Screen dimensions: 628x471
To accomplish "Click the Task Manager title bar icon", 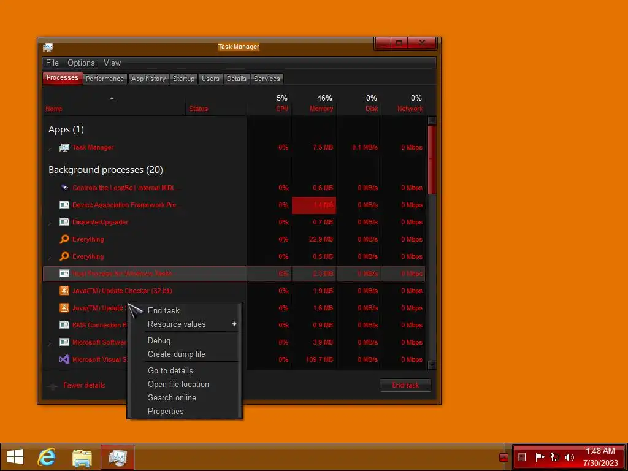I will tap(48, 47).
